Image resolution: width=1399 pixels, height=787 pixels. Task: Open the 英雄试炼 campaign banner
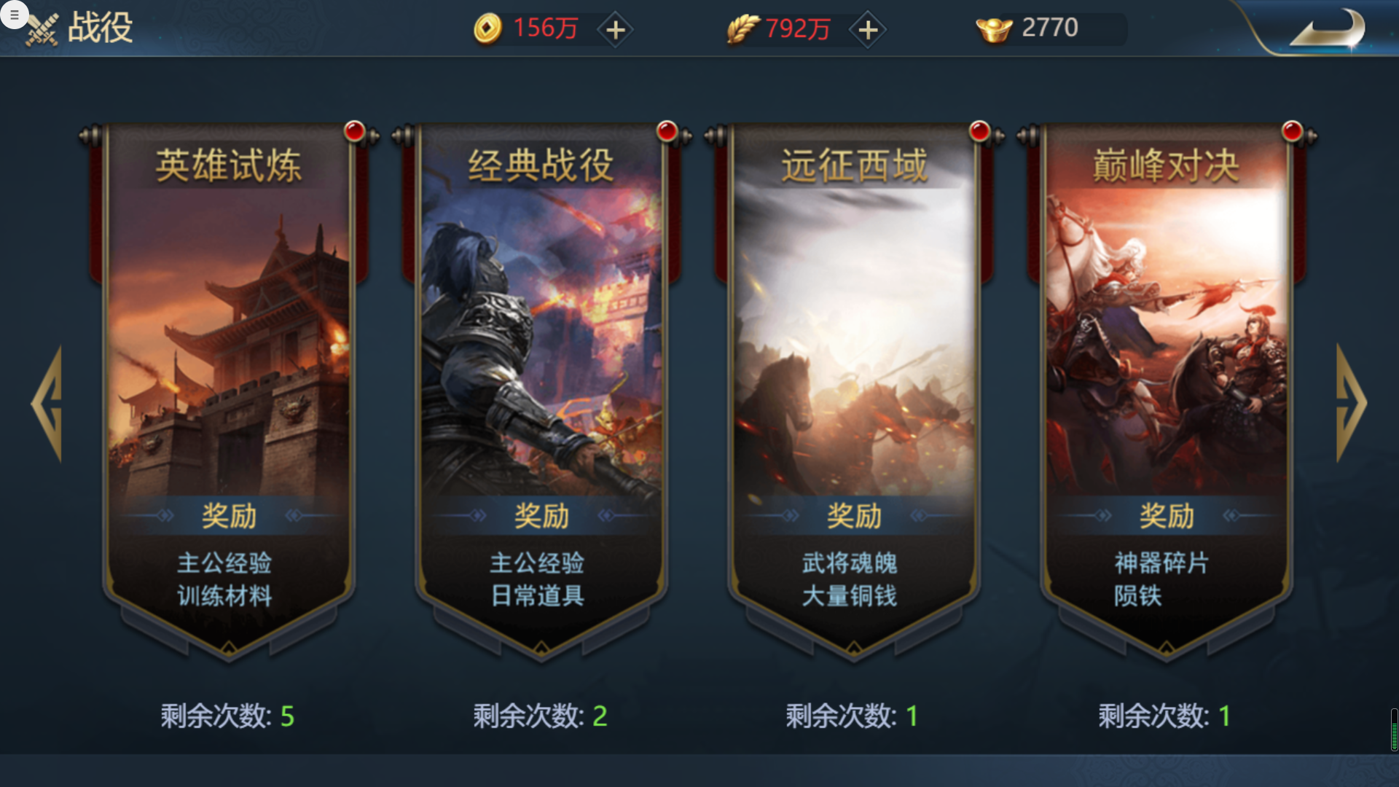[228, 390]
